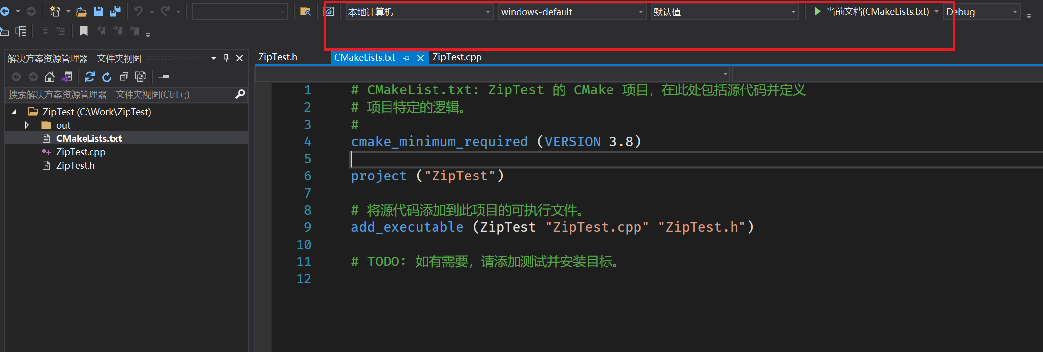Click the Redo toolbar icon
The width and height of the screenshot is (1043, 352).
pos(165,11)
